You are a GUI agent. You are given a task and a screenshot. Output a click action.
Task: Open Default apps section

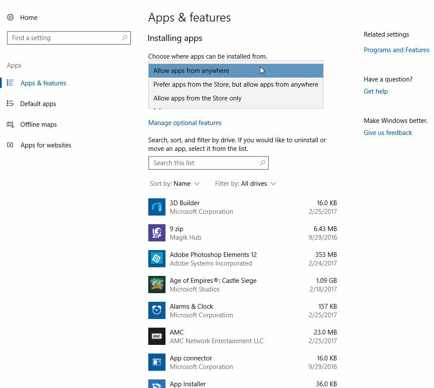click(x=38, y=104)
